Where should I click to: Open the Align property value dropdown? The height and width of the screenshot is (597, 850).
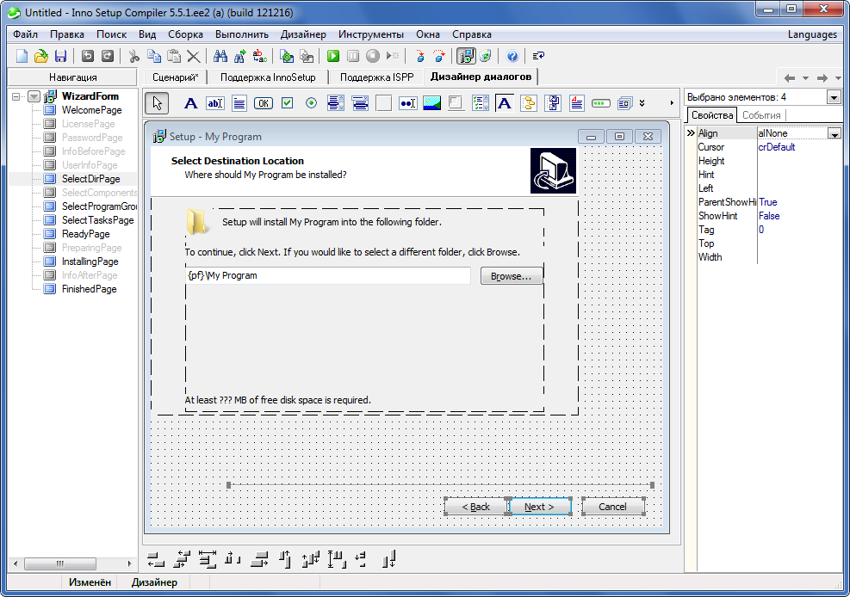tap(834, 133)
